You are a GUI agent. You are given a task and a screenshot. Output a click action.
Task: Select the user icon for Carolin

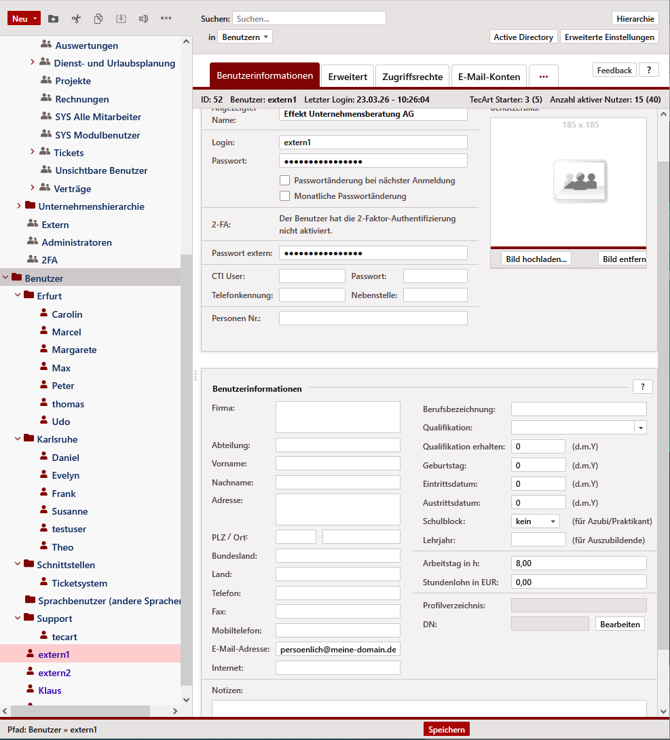(x=44, y=314)
